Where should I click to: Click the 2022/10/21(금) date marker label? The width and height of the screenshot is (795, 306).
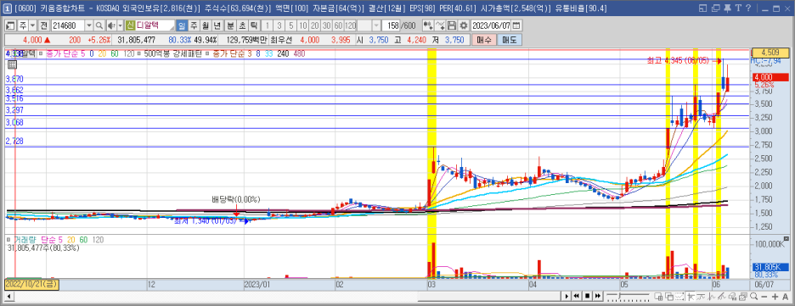pyautogui.click(x=31, y=284)
